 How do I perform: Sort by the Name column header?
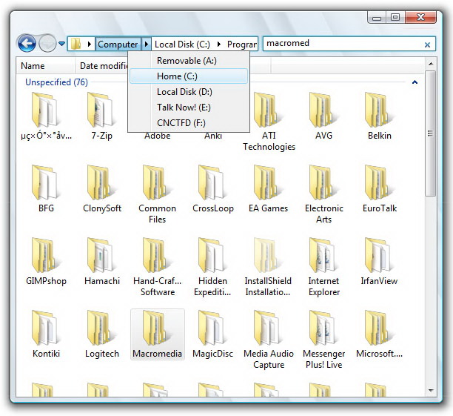click(33, 66)
